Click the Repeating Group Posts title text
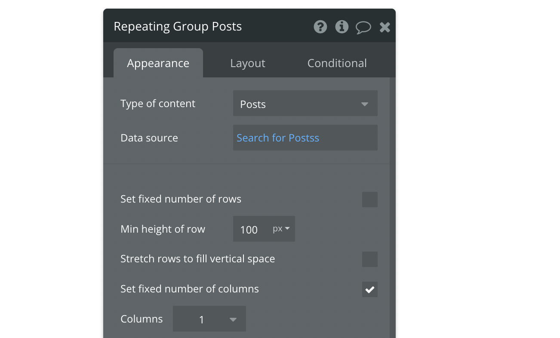The height and width of the screenshot is (338, 560). (x=178, y=27)
